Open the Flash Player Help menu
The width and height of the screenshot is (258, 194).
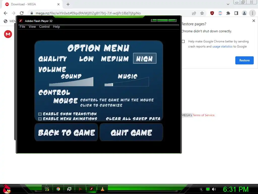pos(56,27)
